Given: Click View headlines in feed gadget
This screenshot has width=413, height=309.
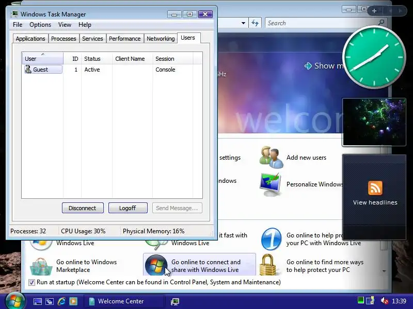Looking at the screenshot, I should (x=375, y=202).
